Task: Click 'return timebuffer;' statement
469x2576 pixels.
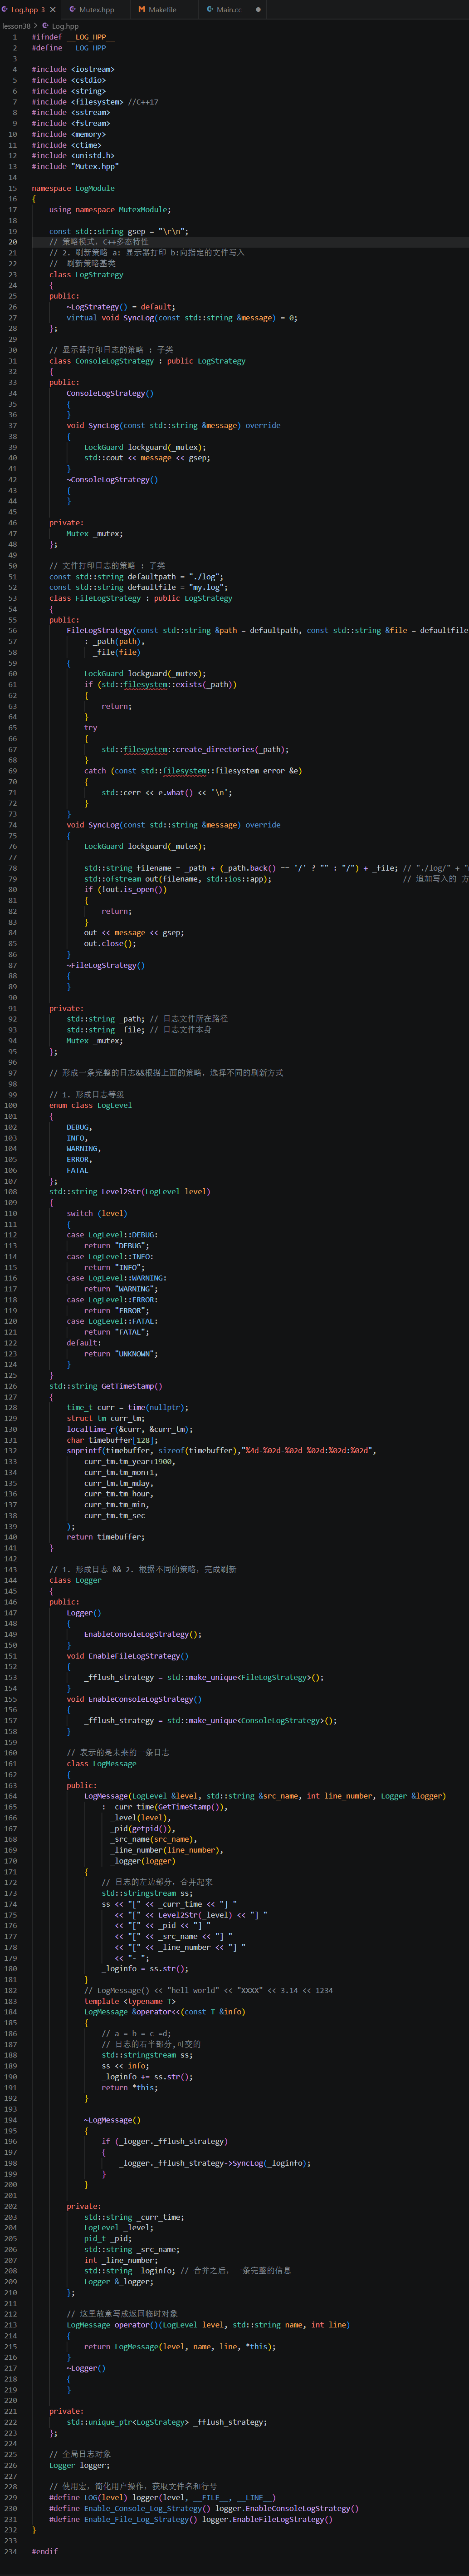Action: [106, 1537]
